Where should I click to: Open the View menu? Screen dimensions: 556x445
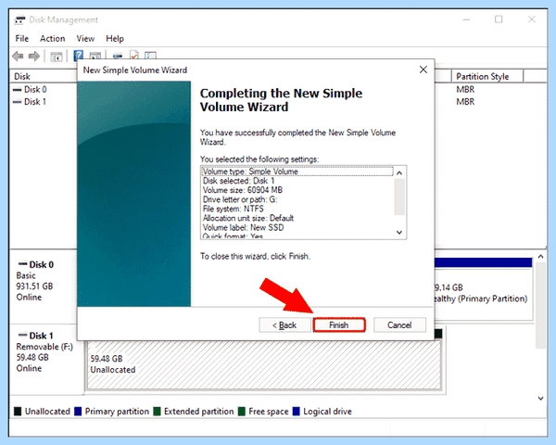(85, 38)
